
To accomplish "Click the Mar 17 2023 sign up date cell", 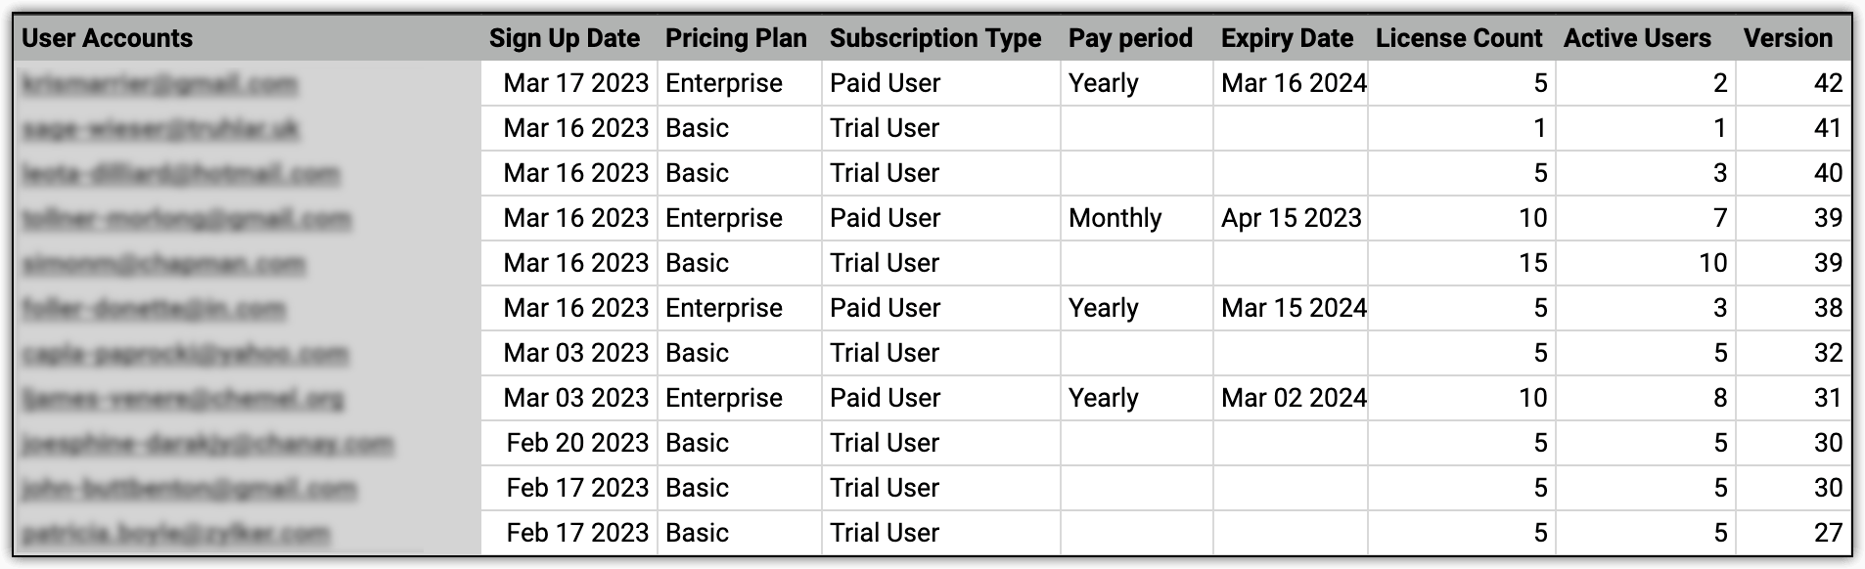I will coord(575,83).
